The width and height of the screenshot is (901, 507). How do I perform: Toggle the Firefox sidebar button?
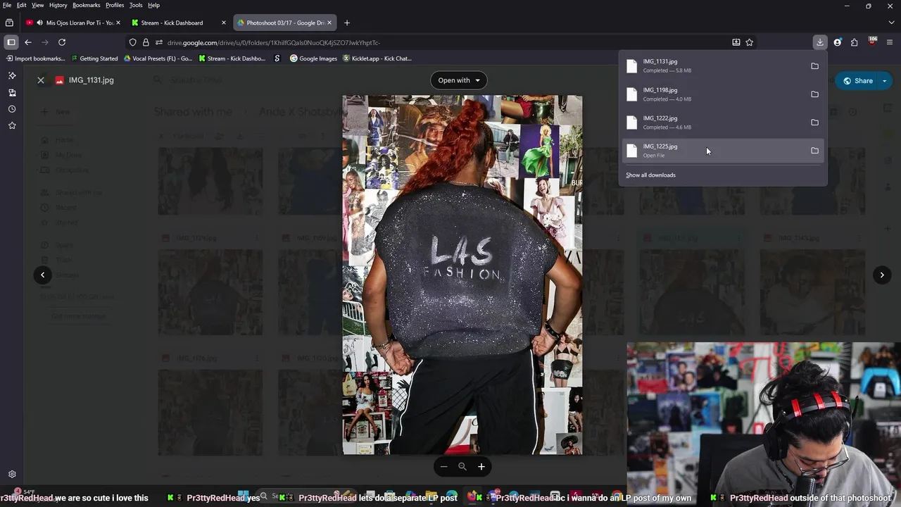(x=11, y=42)
